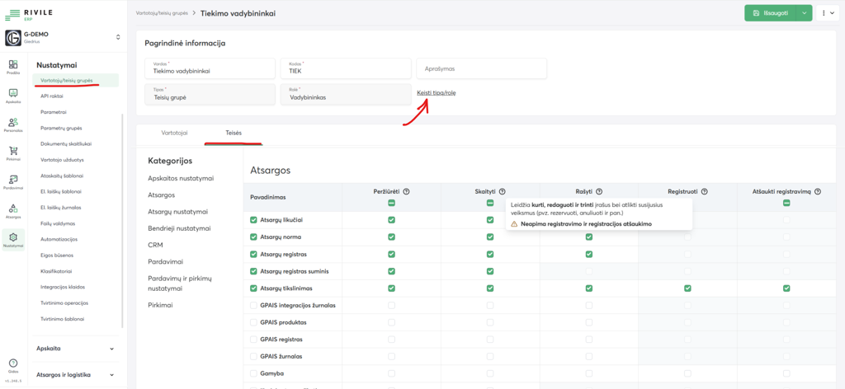Switch to the Vartotojai tab

pyautogui.click(x=174, y=133)
